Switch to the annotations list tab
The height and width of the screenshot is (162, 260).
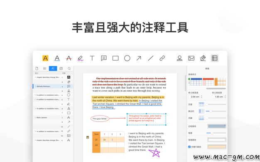click(x=53, y=68)
